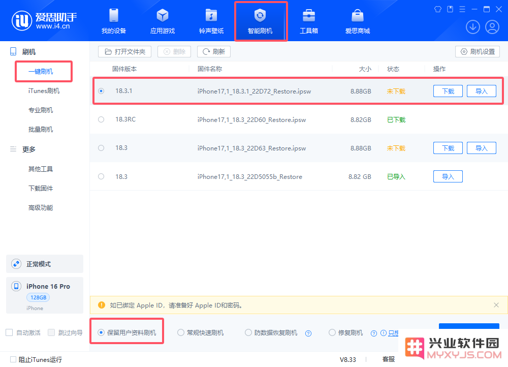Open 刷机设置 settings
The width and height of the screenshot is (508, 367).
(478, 51)
